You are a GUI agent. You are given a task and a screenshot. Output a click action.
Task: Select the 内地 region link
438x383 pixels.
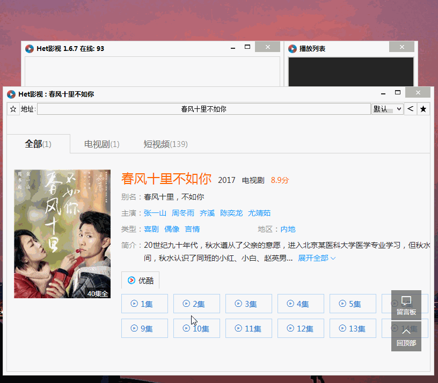[288, 229]
